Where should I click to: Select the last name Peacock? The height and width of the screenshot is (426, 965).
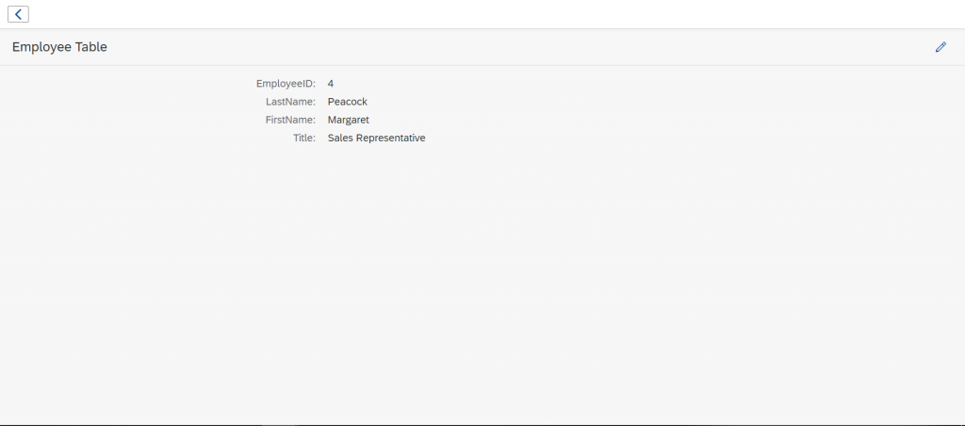pyautogui.click(x=348, y=102)
